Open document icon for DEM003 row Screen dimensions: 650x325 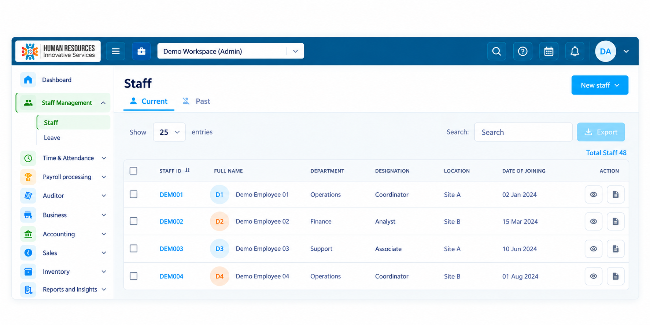point(616,249)
